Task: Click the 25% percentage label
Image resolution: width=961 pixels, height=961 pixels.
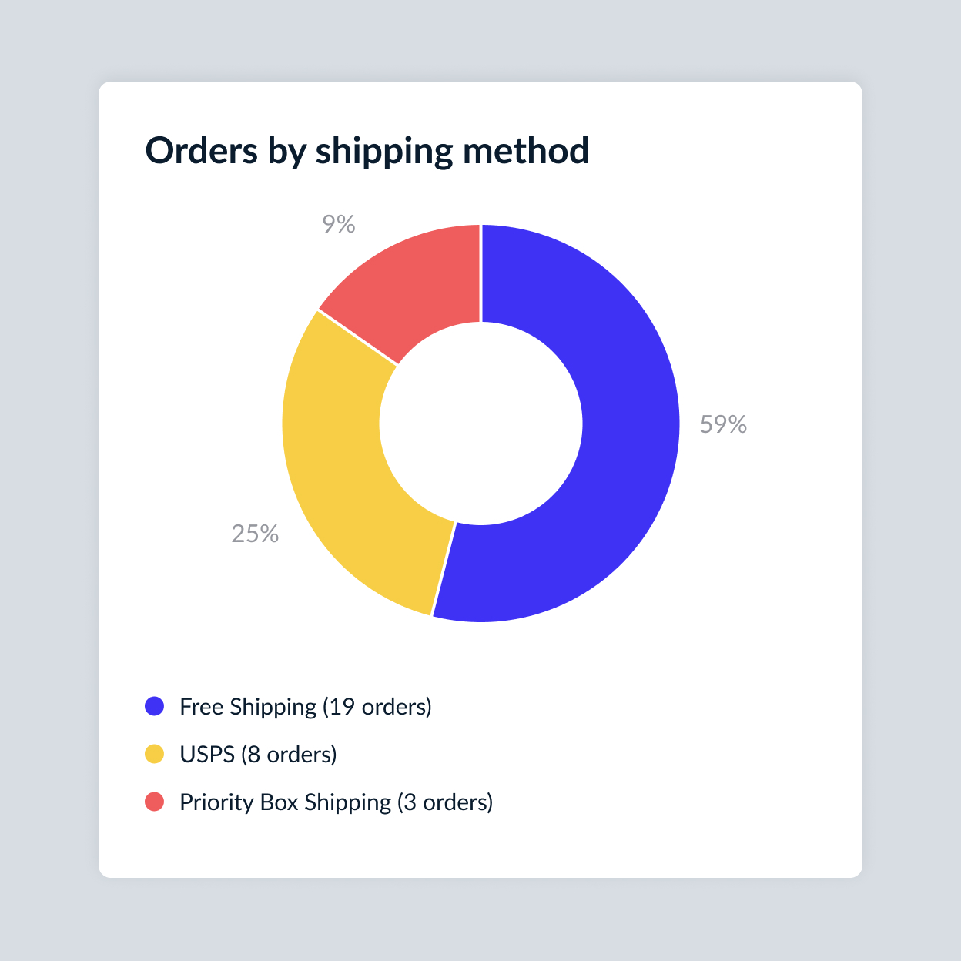Action: pyautogui.click(x=255, y=534)
